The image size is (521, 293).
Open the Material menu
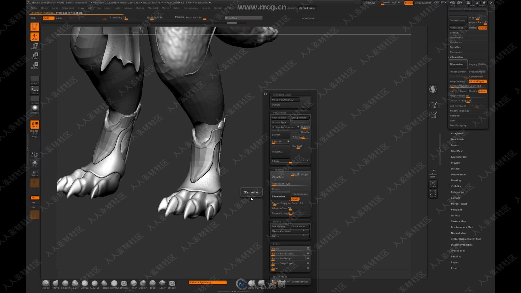click(x=153, y=8)
